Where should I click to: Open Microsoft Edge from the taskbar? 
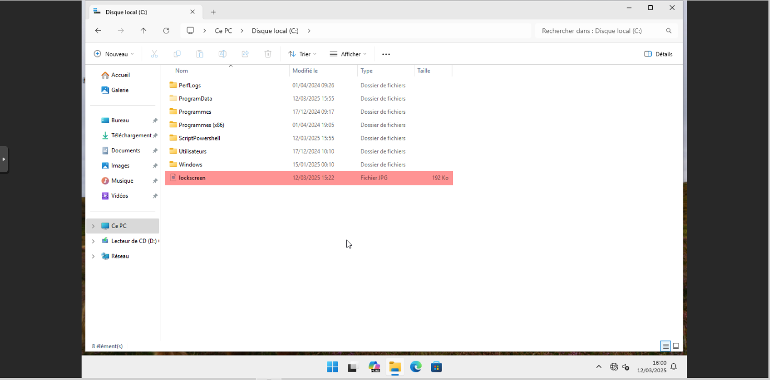tap(416, 367)
